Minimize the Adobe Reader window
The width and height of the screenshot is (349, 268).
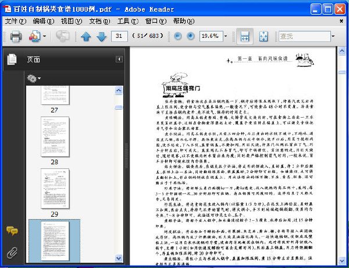(316, 9)
